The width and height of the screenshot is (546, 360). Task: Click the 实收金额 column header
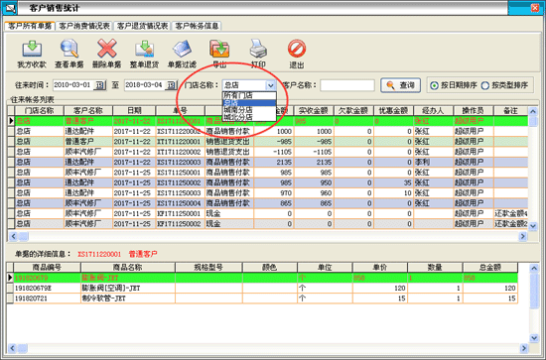pos(314,111)
